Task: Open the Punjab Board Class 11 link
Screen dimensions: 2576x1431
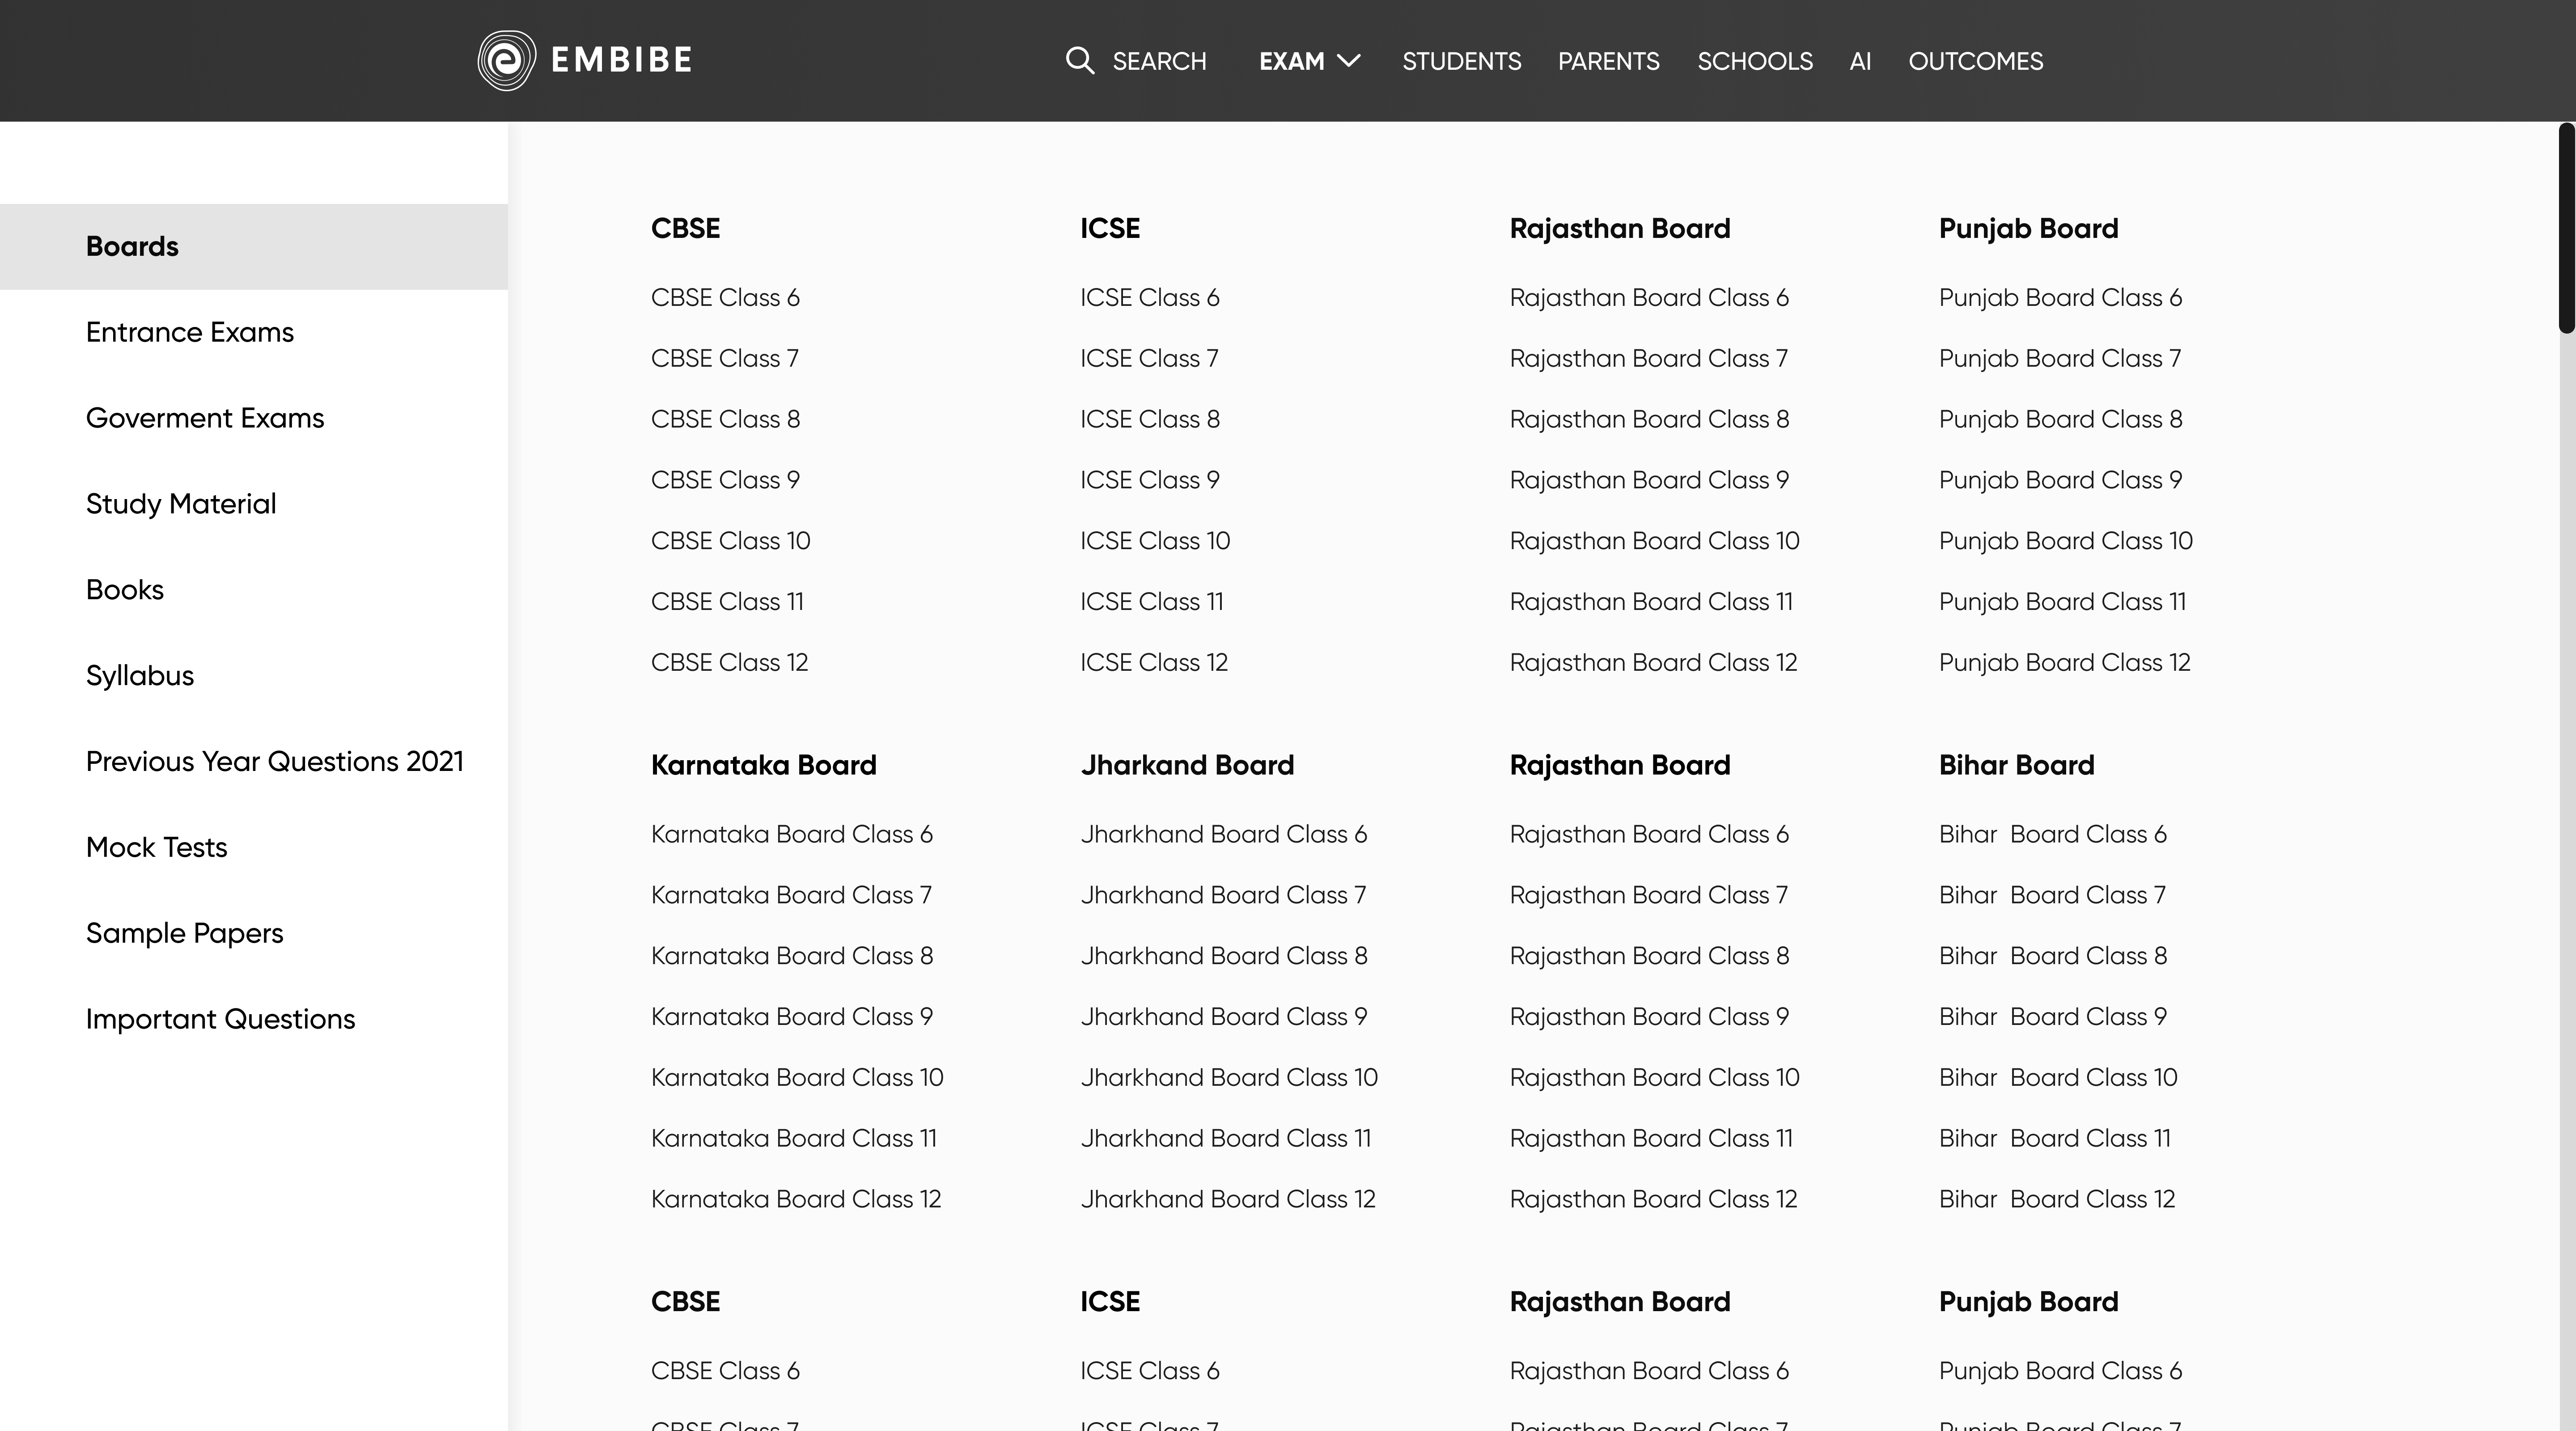Action: [x=2062, y=602]
